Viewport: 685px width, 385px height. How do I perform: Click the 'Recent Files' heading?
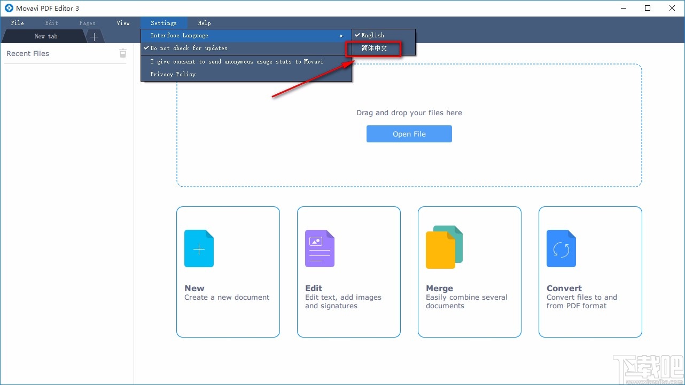click(28, 53)
